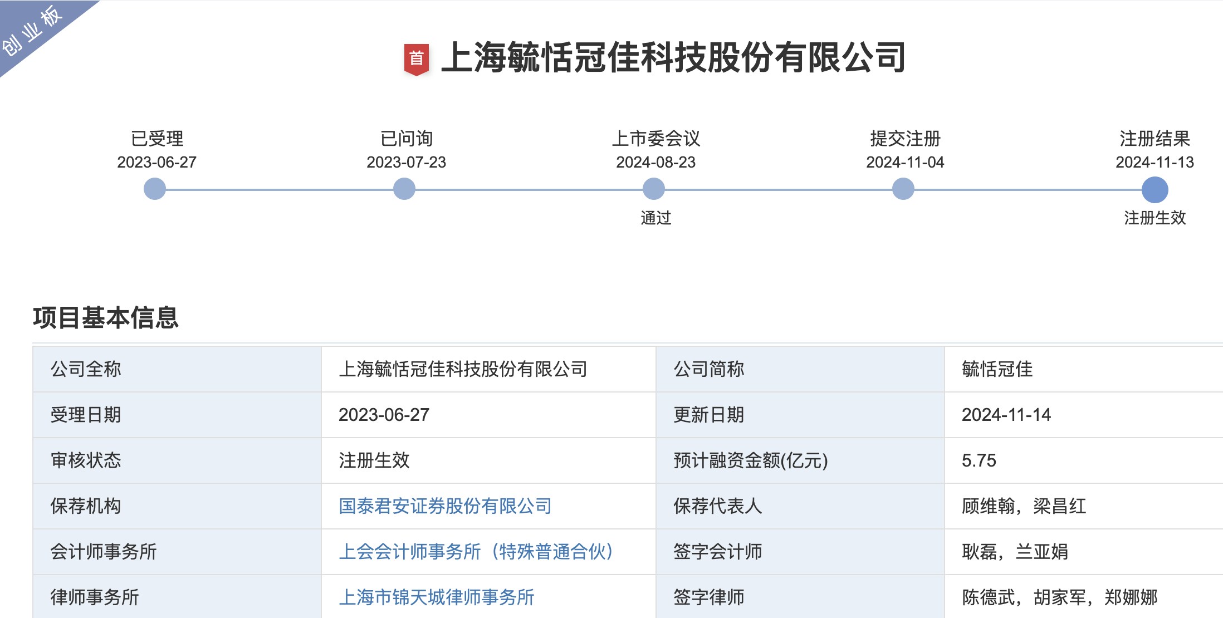This screenshot has width=1223, height=618.
Task: Click the red 首 badge icon
Action: (x=416, y=58)
